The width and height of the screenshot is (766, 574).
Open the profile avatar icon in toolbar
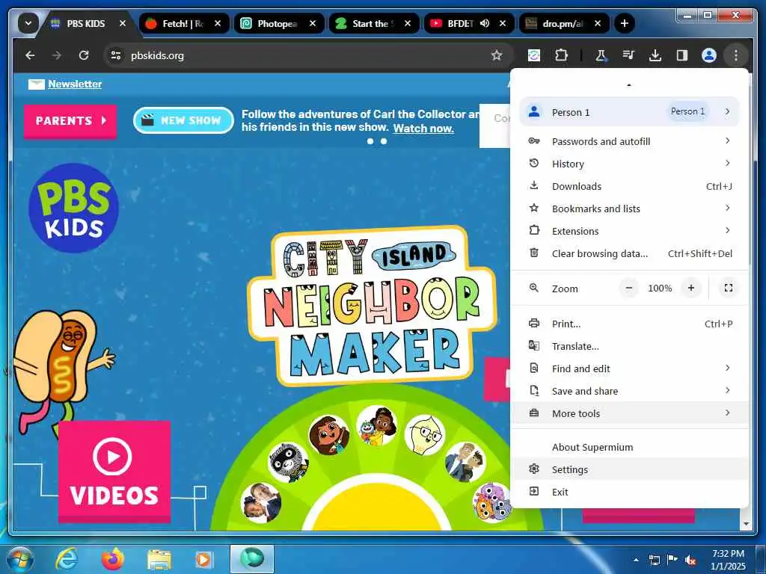click(709, 55)
